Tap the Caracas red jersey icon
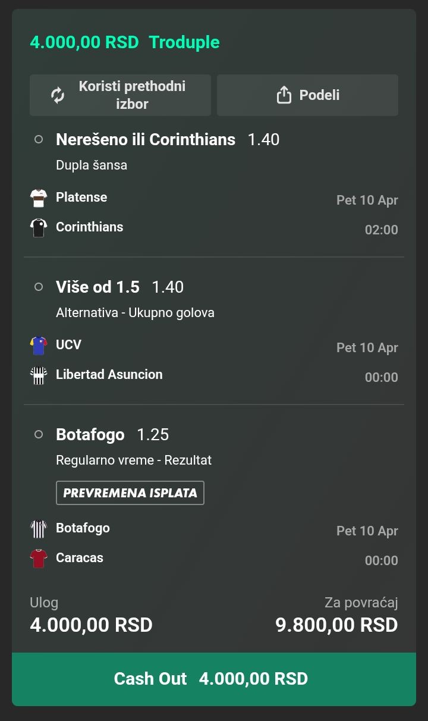The height and width of the screenshot is (721, 428). (39, 558)
